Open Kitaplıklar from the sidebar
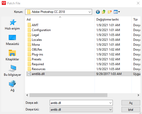The image size is (142, 114). [x=12, y=55]
